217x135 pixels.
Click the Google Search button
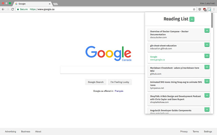pos(96,82)
